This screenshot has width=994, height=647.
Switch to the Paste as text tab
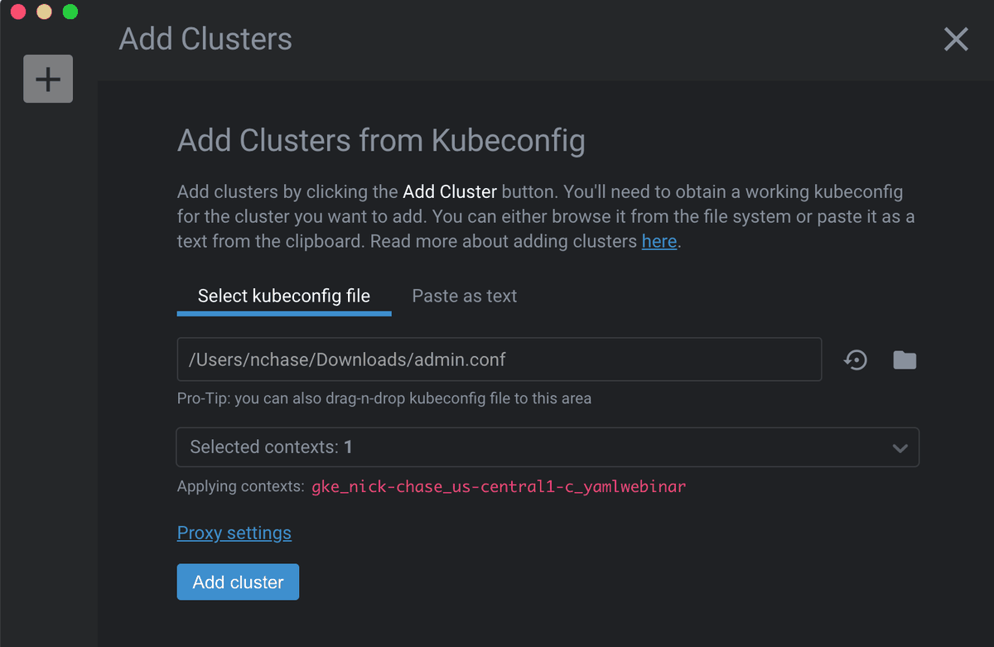click(x=465, y=297)
